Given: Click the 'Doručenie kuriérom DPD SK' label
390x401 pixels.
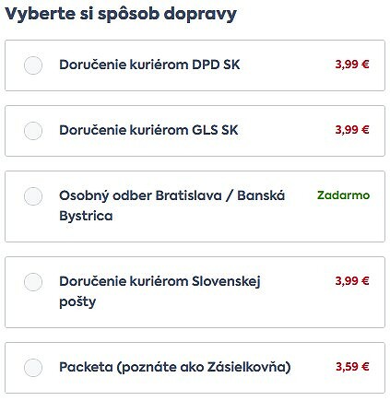Looking at the screenshot, I should click(149, 65).
